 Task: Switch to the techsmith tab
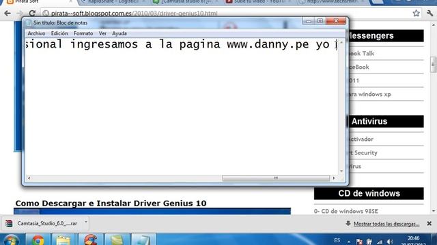332,2
